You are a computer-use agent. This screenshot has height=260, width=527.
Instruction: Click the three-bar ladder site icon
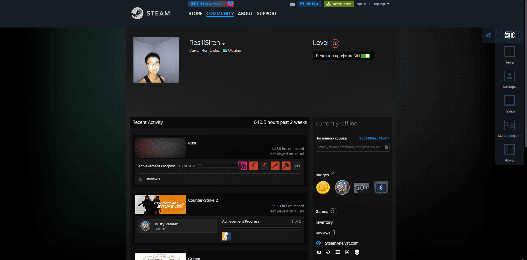pos(338,252)
